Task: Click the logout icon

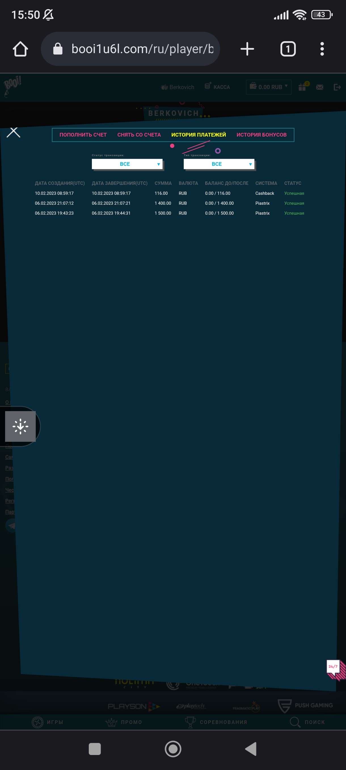Action: pyautogui.click(x=337, y=87)
